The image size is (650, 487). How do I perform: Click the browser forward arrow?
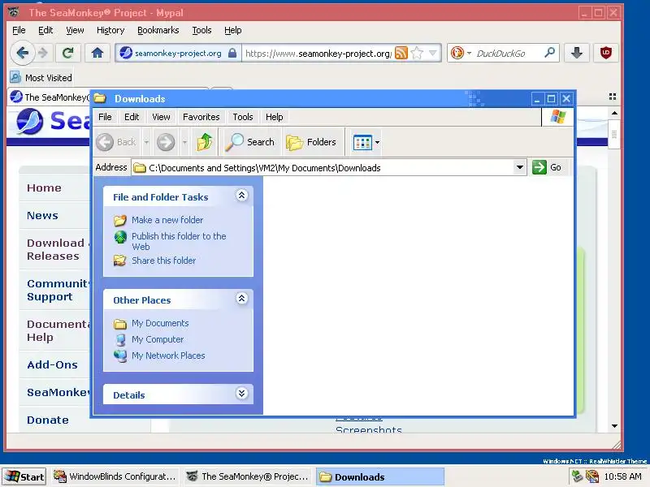43,53
